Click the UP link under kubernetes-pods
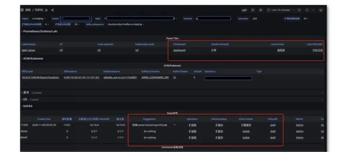The width and height of the screenshot is (346, 152). point(137,50)
